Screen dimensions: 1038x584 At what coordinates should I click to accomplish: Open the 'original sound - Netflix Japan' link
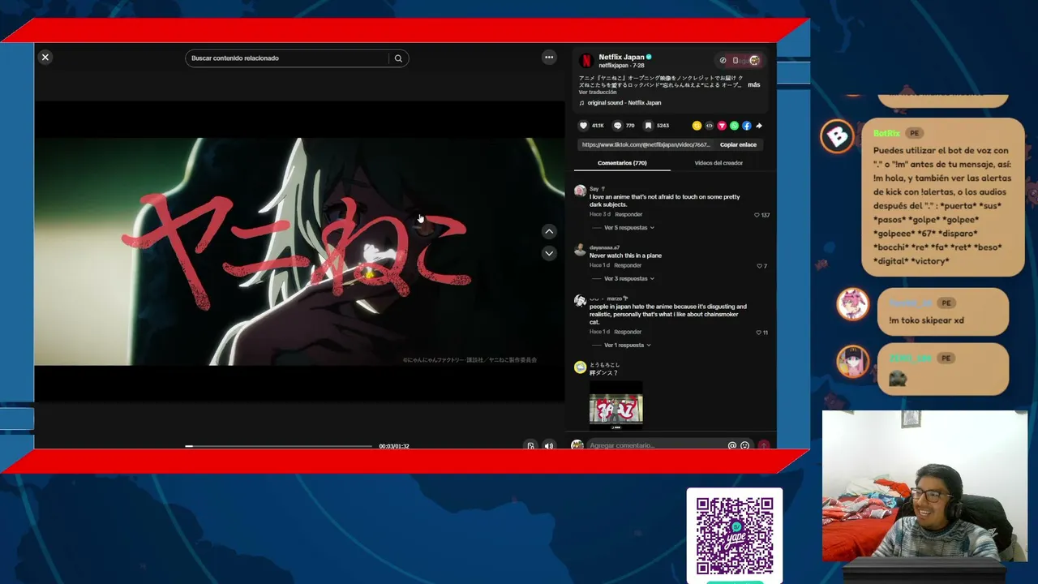pos(624,103)
